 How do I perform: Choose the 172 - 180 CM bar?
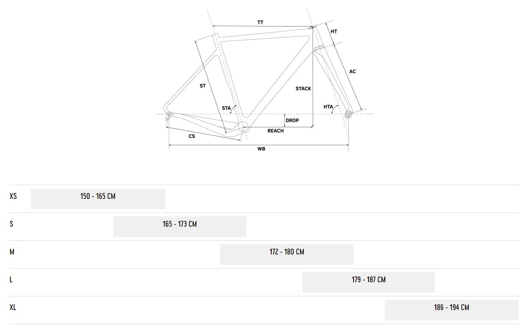pyautogui.click(x=287, y=254)
